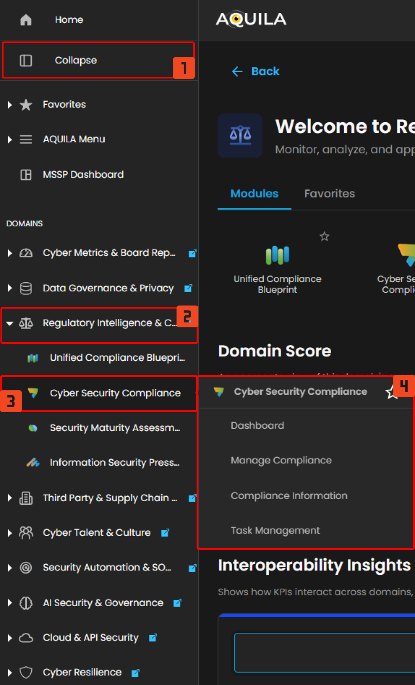Click the Collapse label in sidebar
The width and height of the screenshot is (415, 685).
tap(76, 60)
